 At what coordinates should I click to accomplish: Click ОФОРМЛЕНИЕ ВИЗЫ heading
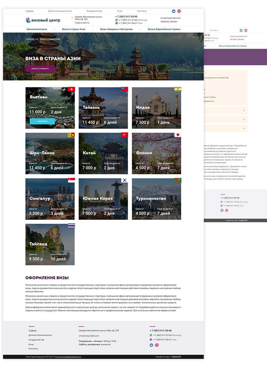click(x=47, y=278)
